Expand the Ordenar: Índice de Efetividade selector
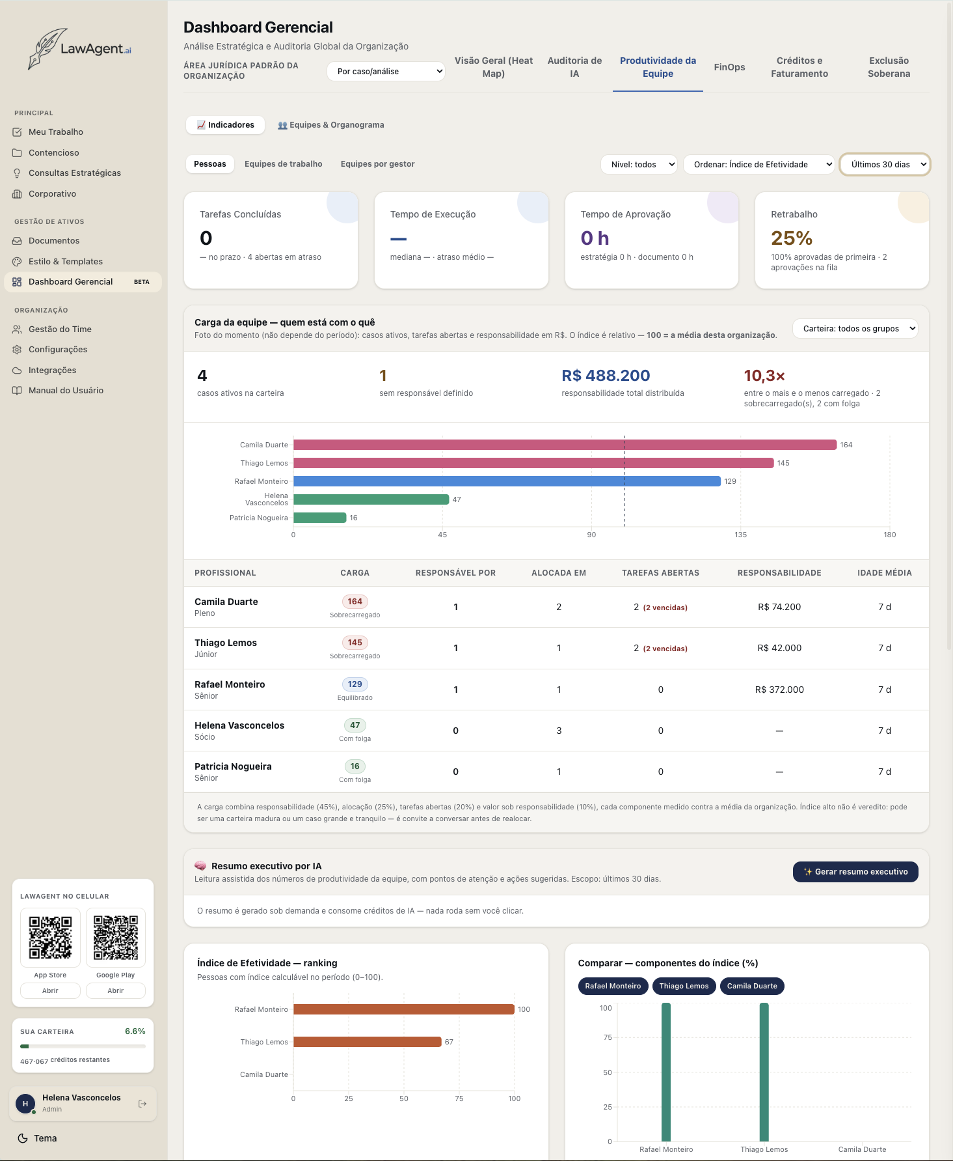This screenshot has width=953, height=1161. (759, 165)
